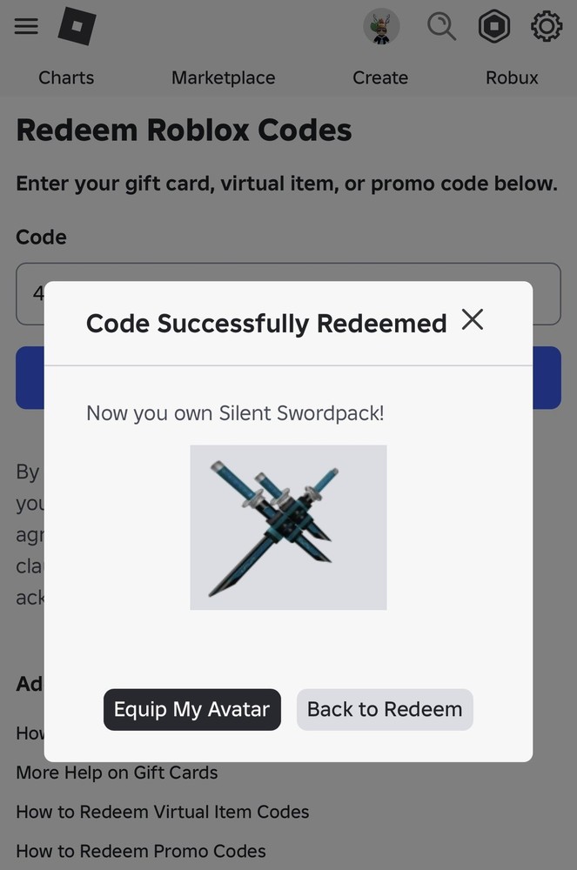This screenshot has width=577, height=870.
Task: Switch to the Marketplace tab
Action: click(x=223, y=77)
